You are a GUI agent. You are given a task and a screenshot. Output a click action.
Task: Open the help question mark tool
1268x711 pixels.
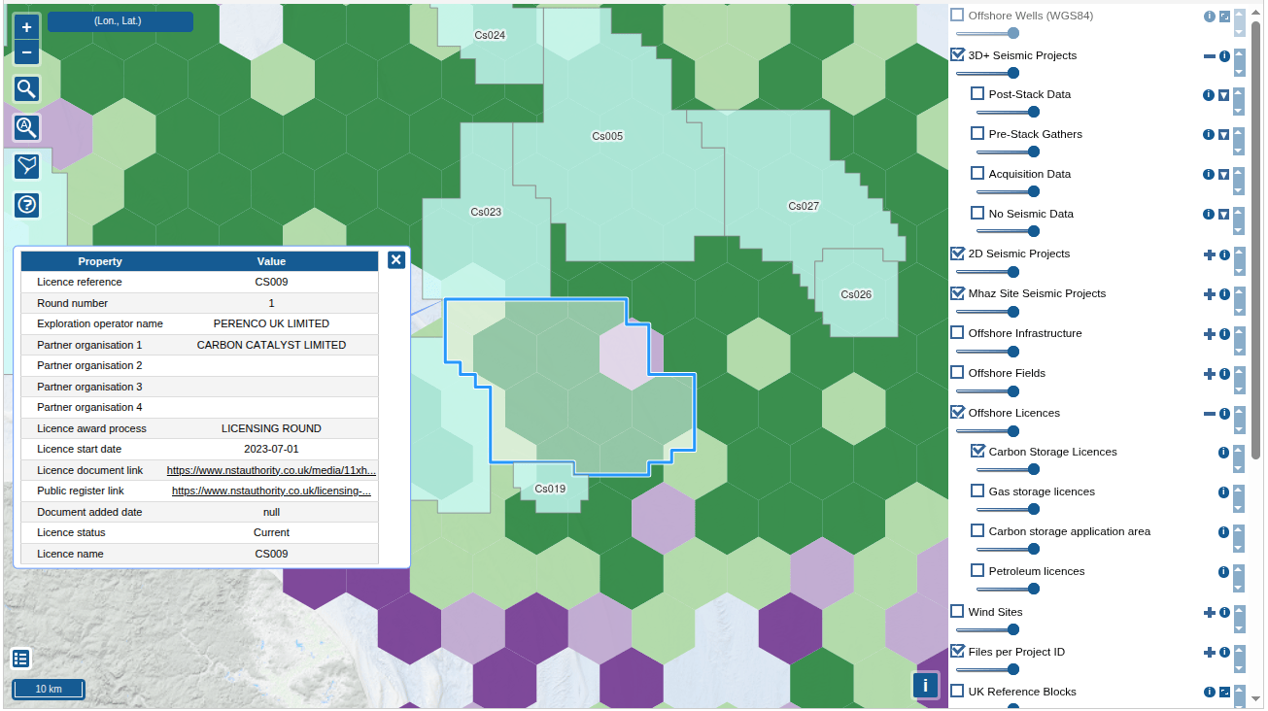[26, 204]
